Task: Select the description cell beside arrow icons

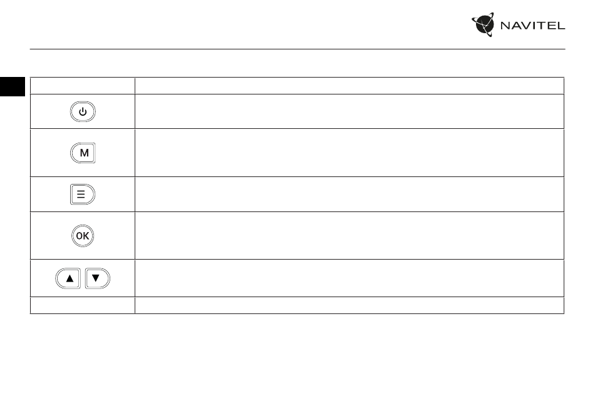Action: point(349,278)
